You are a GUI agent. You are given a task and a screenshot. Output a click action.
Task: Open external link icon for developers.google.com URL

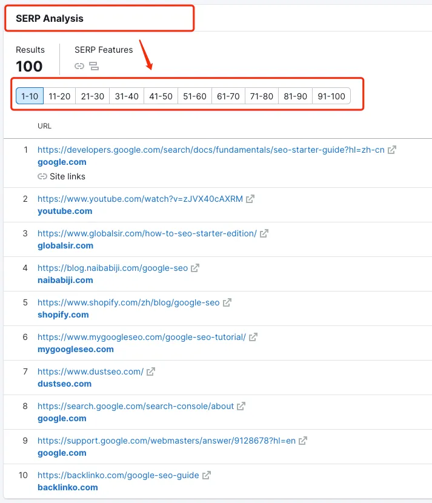(392, 150)
